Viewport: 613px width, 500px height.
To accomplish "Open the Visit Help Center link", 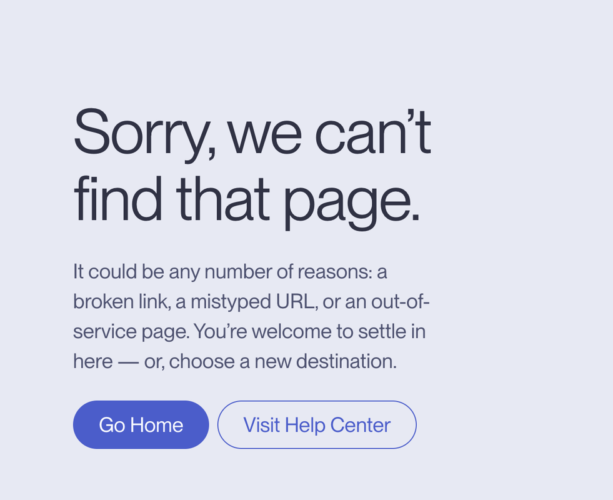I will coord(317,424).
